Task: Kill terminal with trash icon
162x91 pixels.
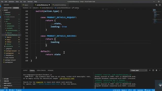Action: (x=156, y=70)
